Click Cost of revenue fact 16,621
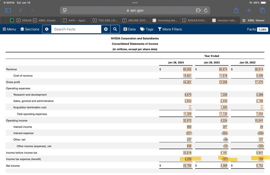 [187, 76]
